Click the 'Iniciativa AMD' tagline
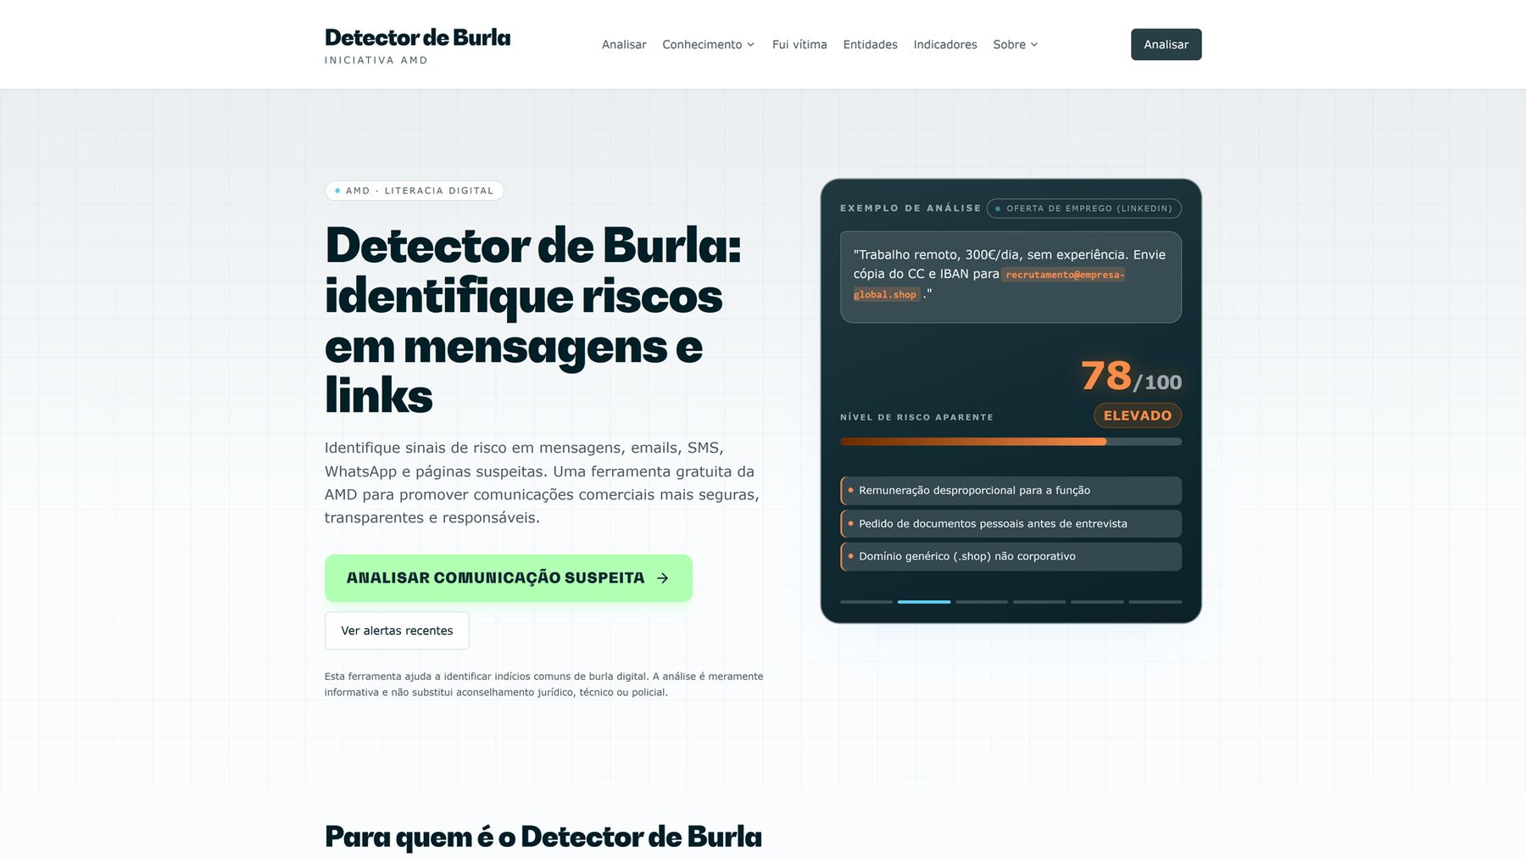 pyautogui.click(x=376, y=60)
